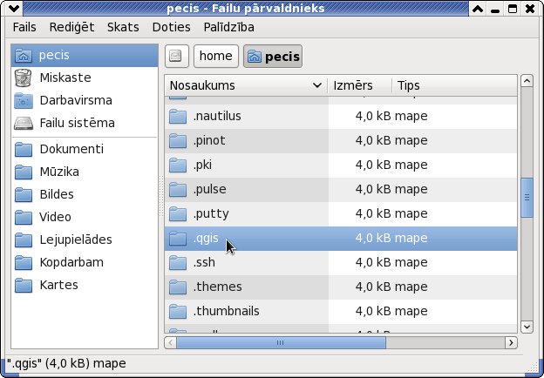Click the Video folder icon

(24, 217)
